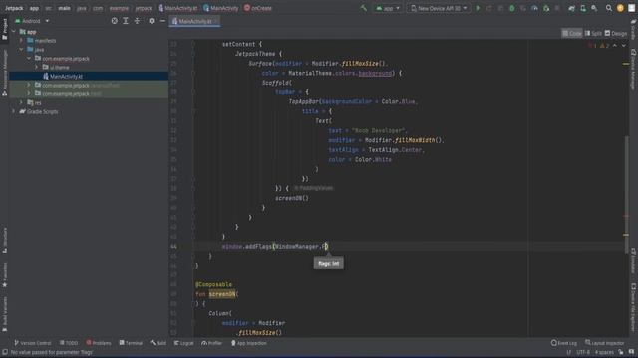
Task: Click the Sync Project with Gradle Files icon
Action: tap(571, 8)
